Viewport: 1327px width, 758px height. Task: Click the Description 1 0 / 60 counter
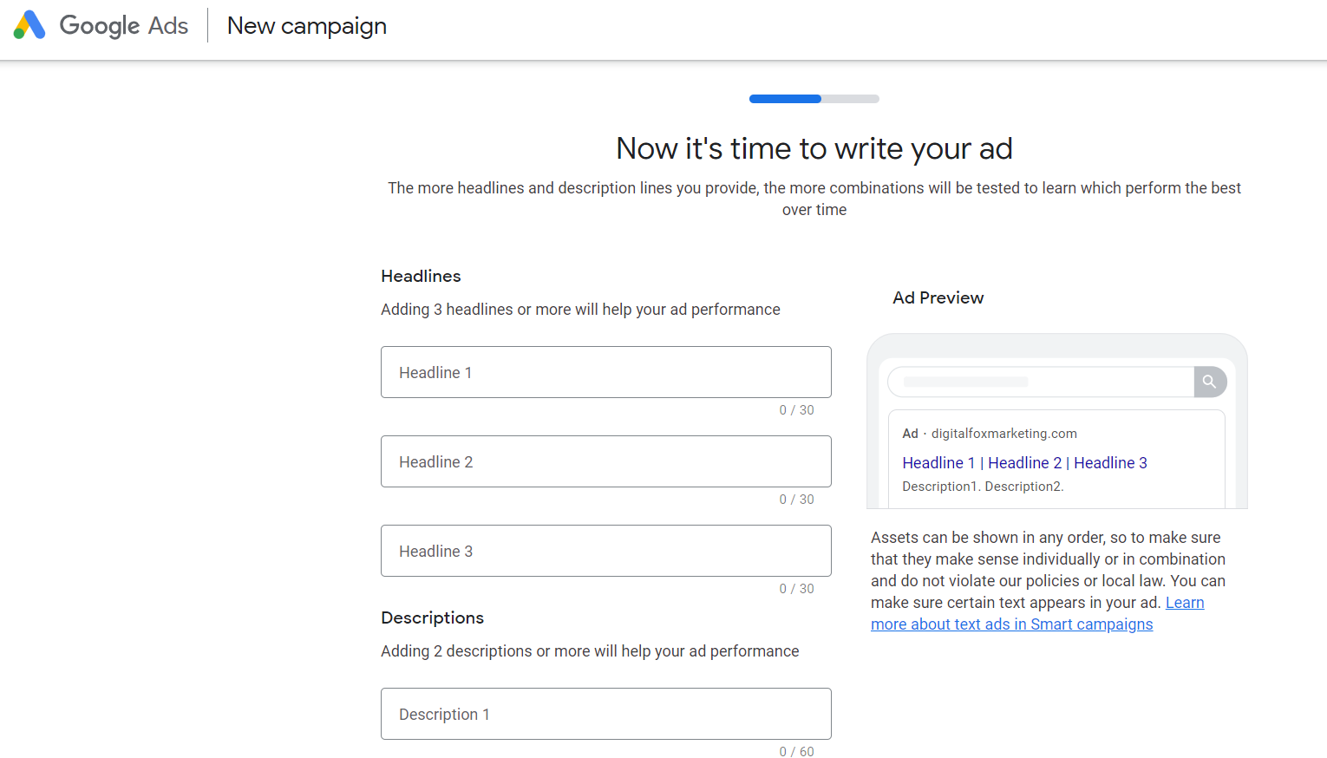(796, 751)
